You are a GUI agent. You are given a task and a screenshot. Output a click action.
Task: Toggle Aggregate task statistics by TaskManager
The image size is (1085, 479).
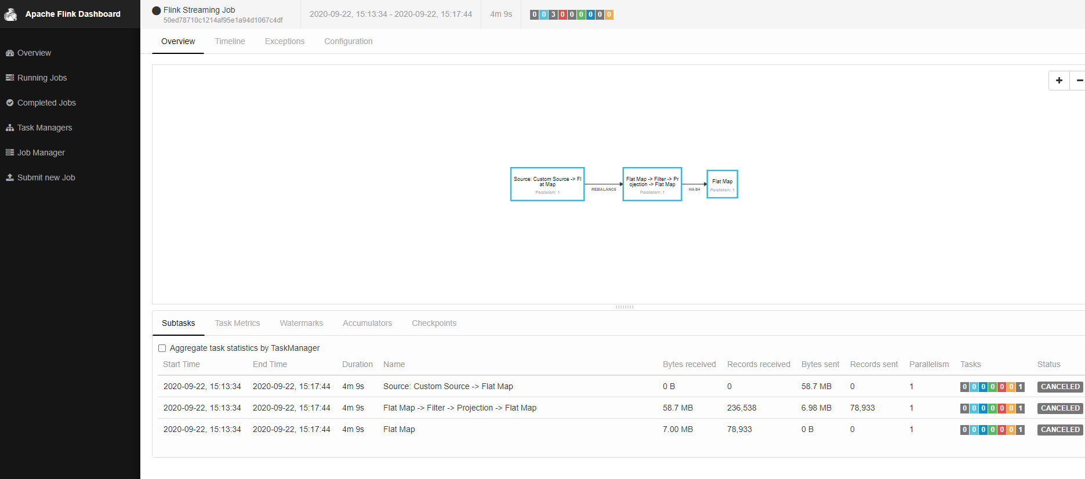pos(162,349)
